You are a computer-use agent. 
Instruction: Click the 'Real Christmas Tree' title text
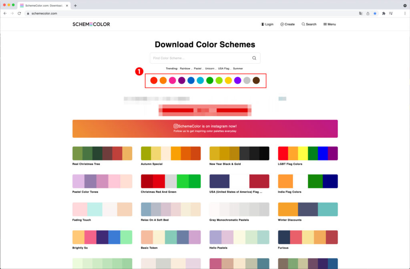86,164
